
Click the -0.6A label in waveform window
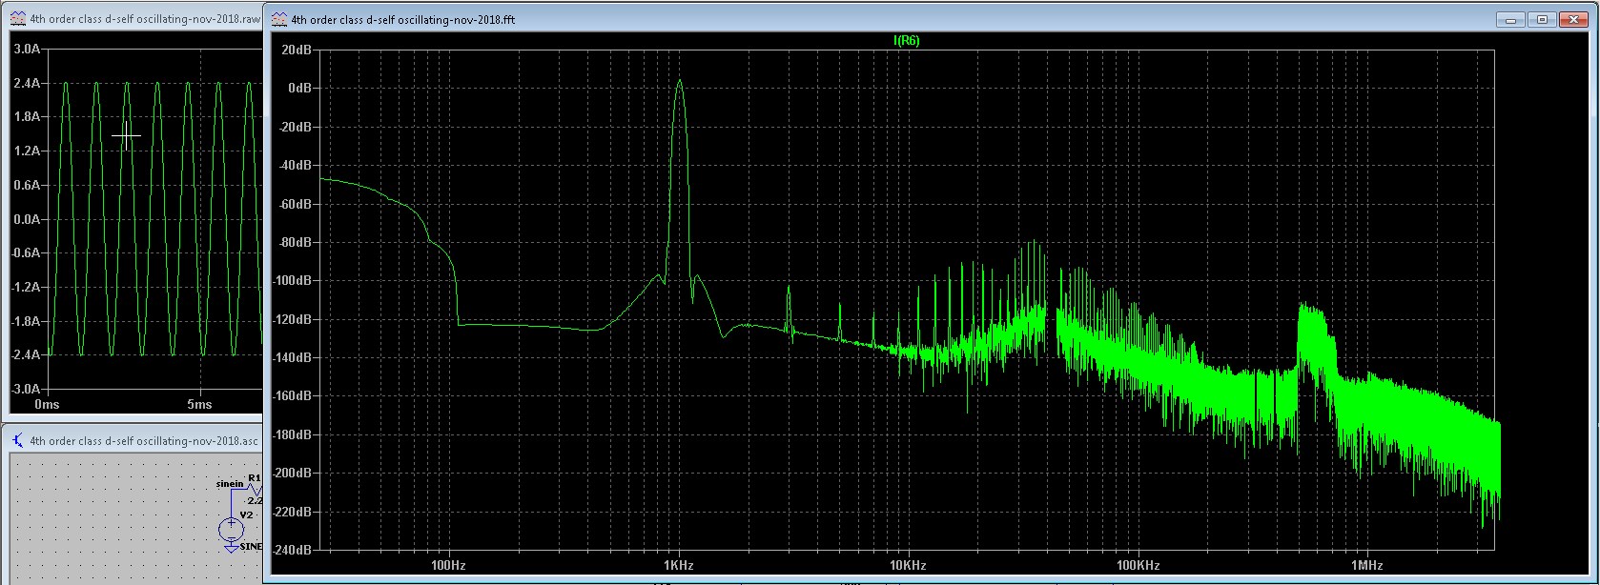(26, 252)
